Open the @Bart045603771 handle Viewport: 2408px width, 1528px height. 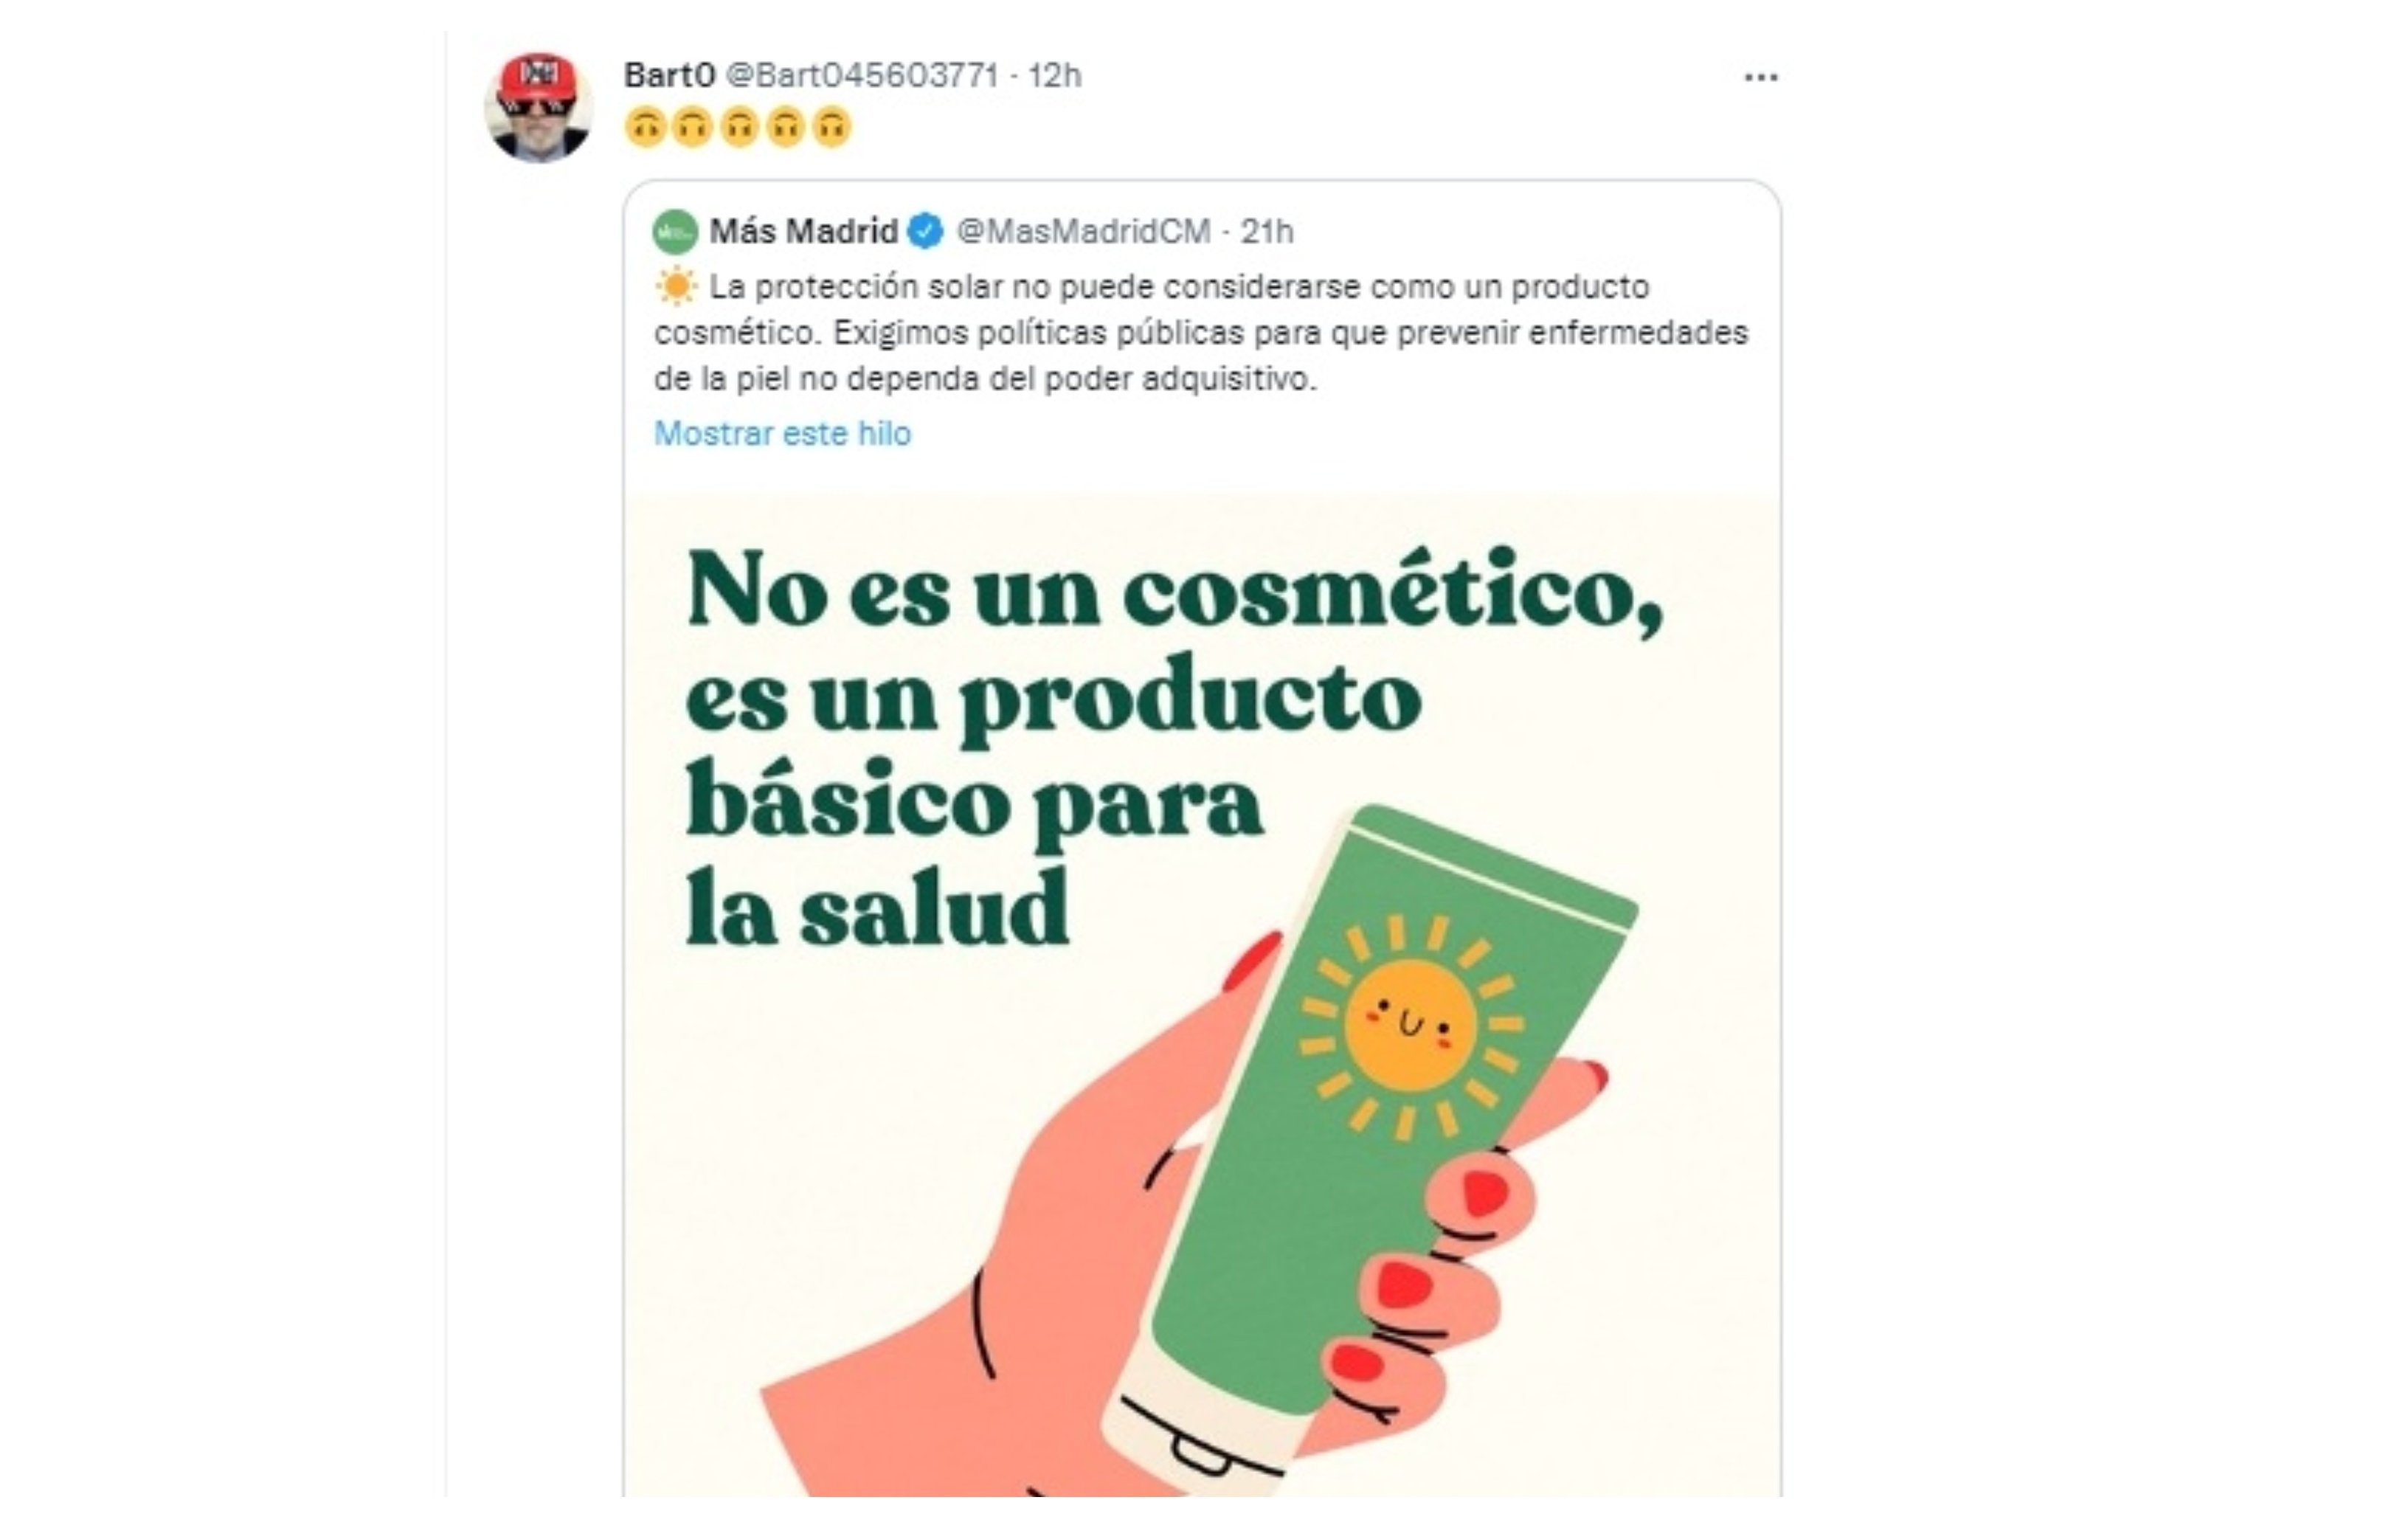click(x=861, y=75)
